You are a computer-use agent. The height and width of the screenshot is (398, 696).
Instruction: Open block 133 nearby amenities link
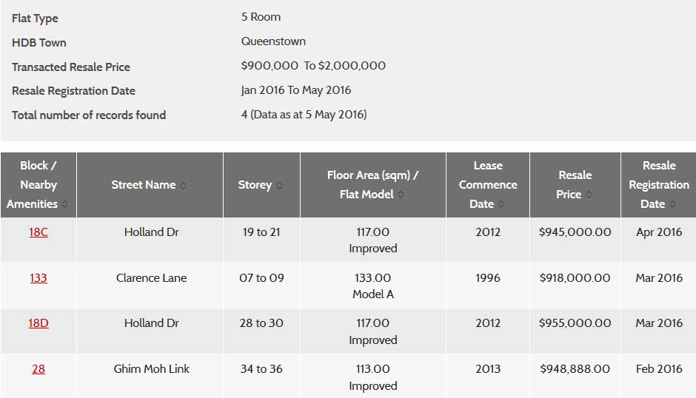tap(39, 278)
